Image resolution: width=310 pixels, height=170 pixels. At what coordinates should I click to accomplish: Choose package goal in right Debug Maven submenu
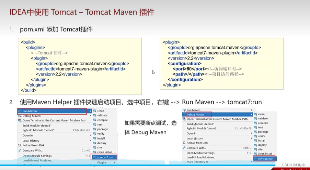[x=263, y=132]
